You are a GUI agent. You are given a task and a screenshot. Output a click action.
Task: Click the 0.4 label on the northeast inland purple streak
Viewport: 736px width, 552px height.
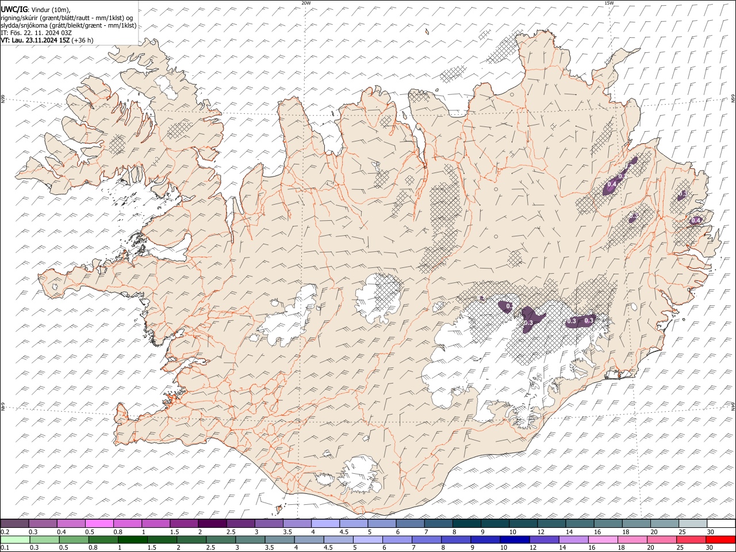612,184
